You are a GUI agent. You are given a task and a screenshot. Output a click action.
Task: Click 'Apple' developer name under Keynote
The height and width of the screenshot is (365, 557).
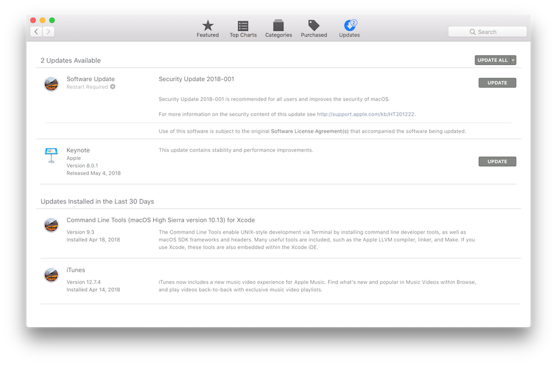[x=74, y=158]
